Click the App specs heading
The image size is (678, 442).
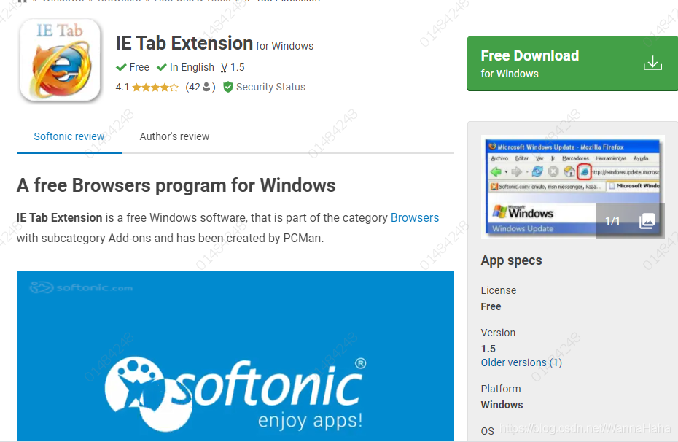pos(511,260)
